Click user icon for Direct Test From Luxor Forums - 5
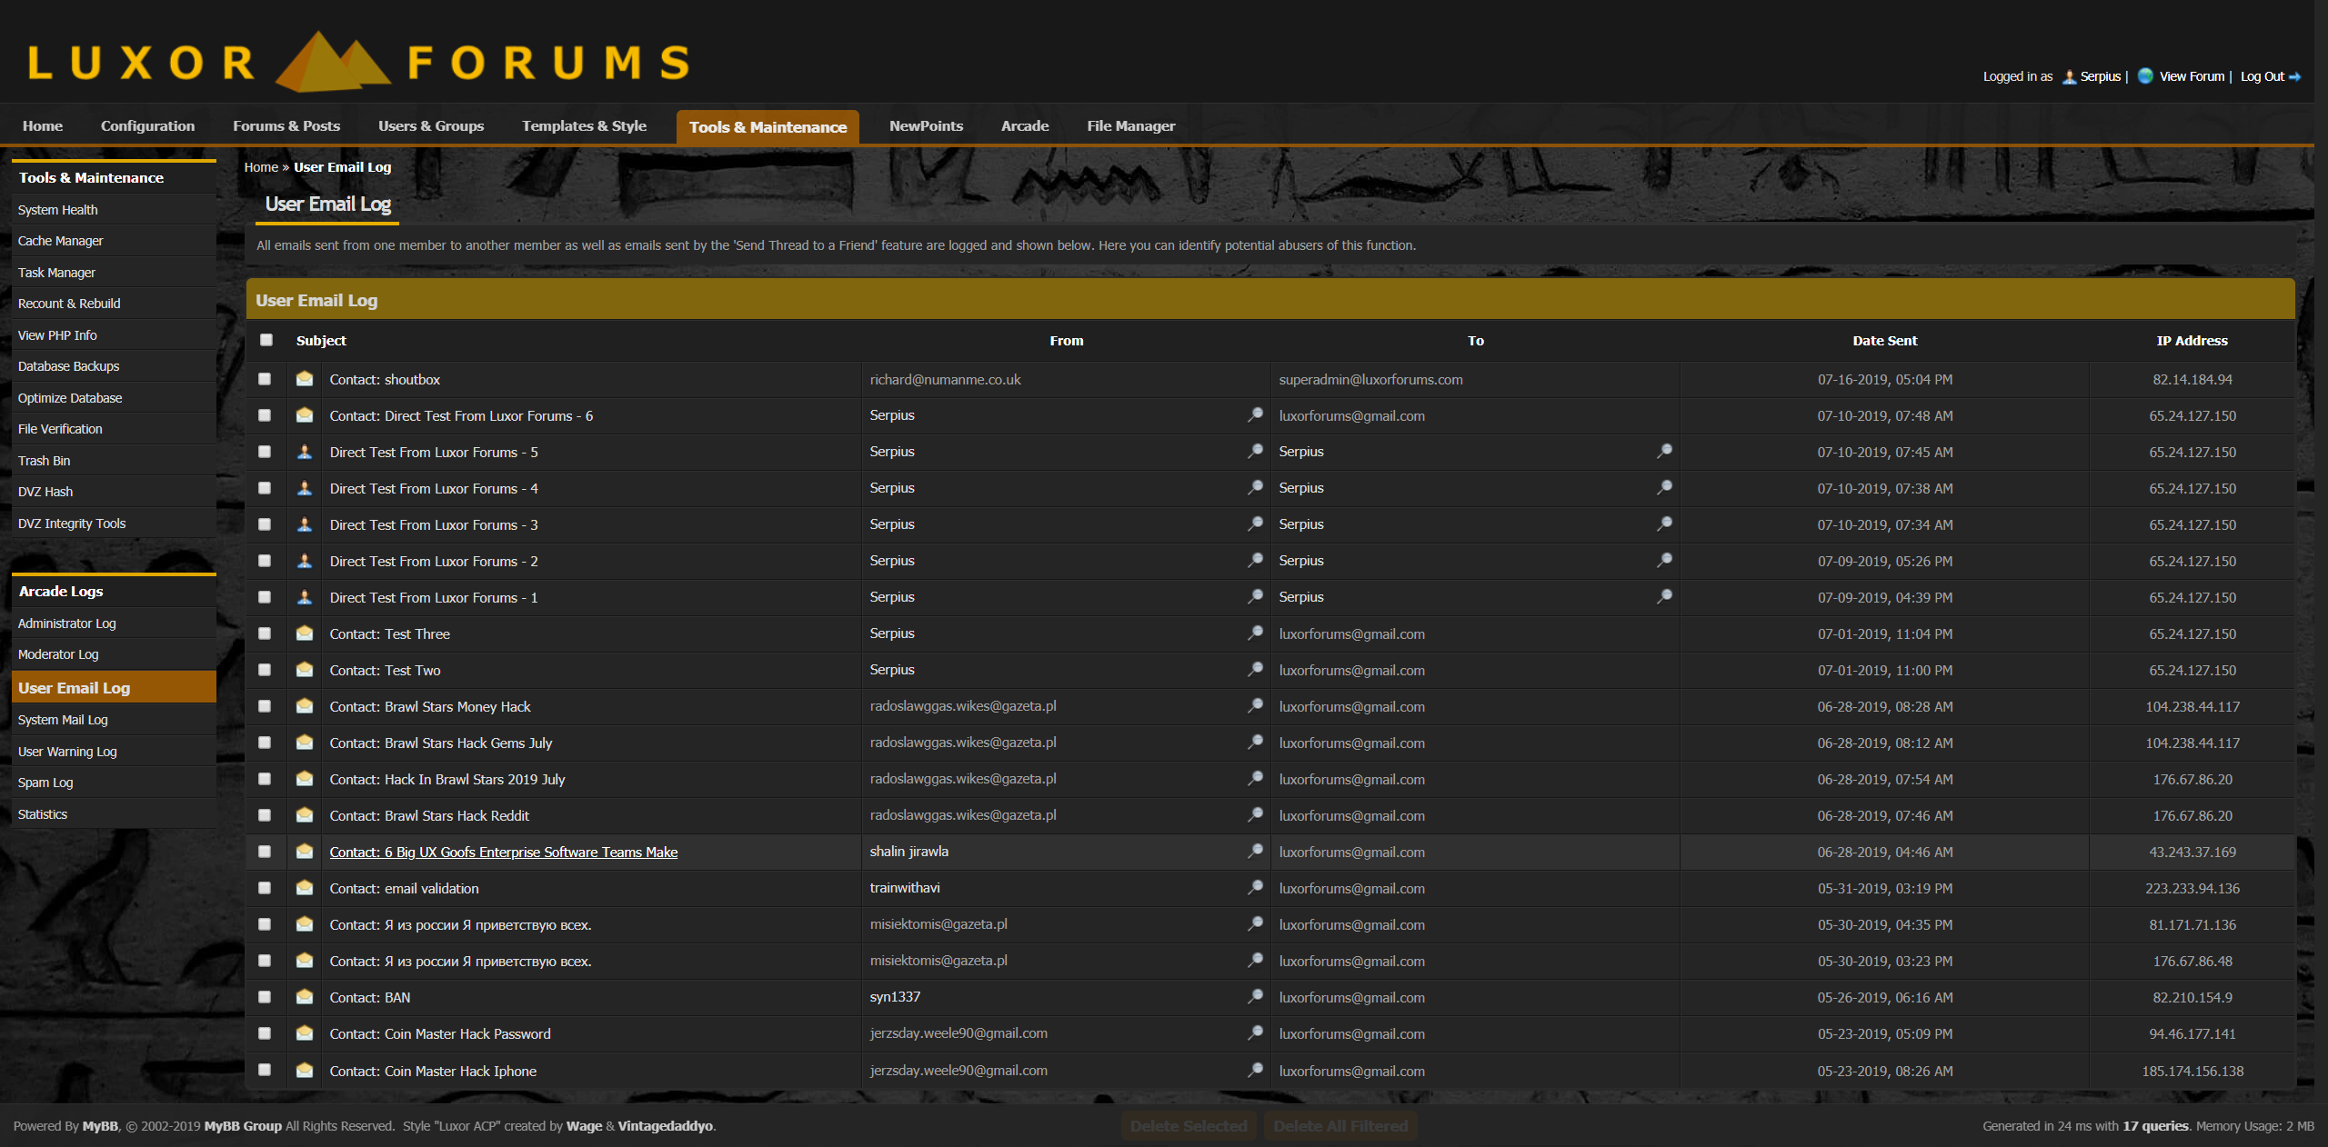2328x1147 pixels. click(x=305, y=452)
